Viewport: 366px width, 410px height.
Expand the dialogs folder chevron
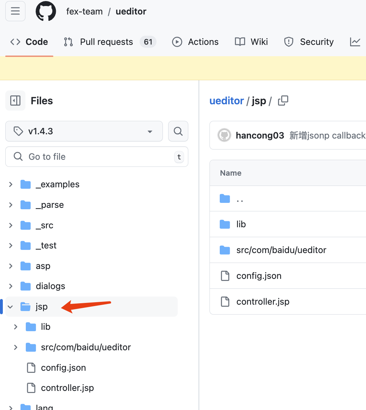pyautogui.click(x=11, y=286)
